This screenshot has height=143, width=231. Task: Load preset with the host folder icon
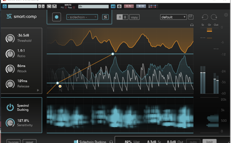(x=49, y=6)
